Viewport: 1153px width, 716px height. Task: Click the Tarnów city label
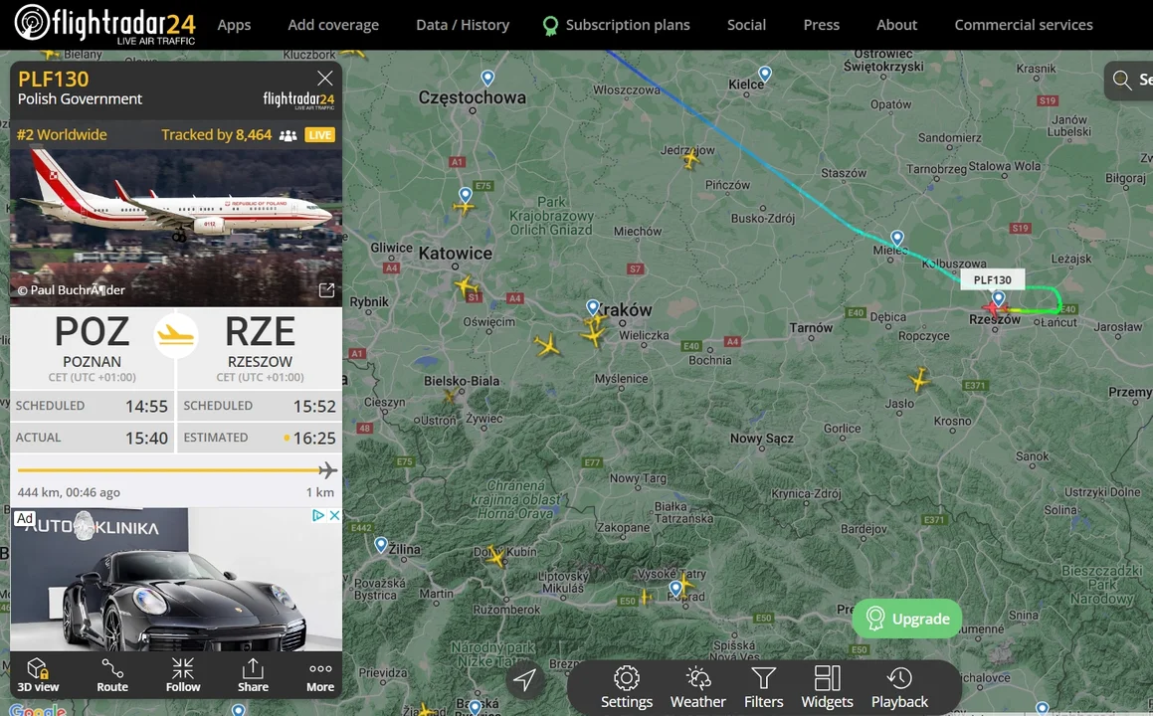(x=811, y=328)
